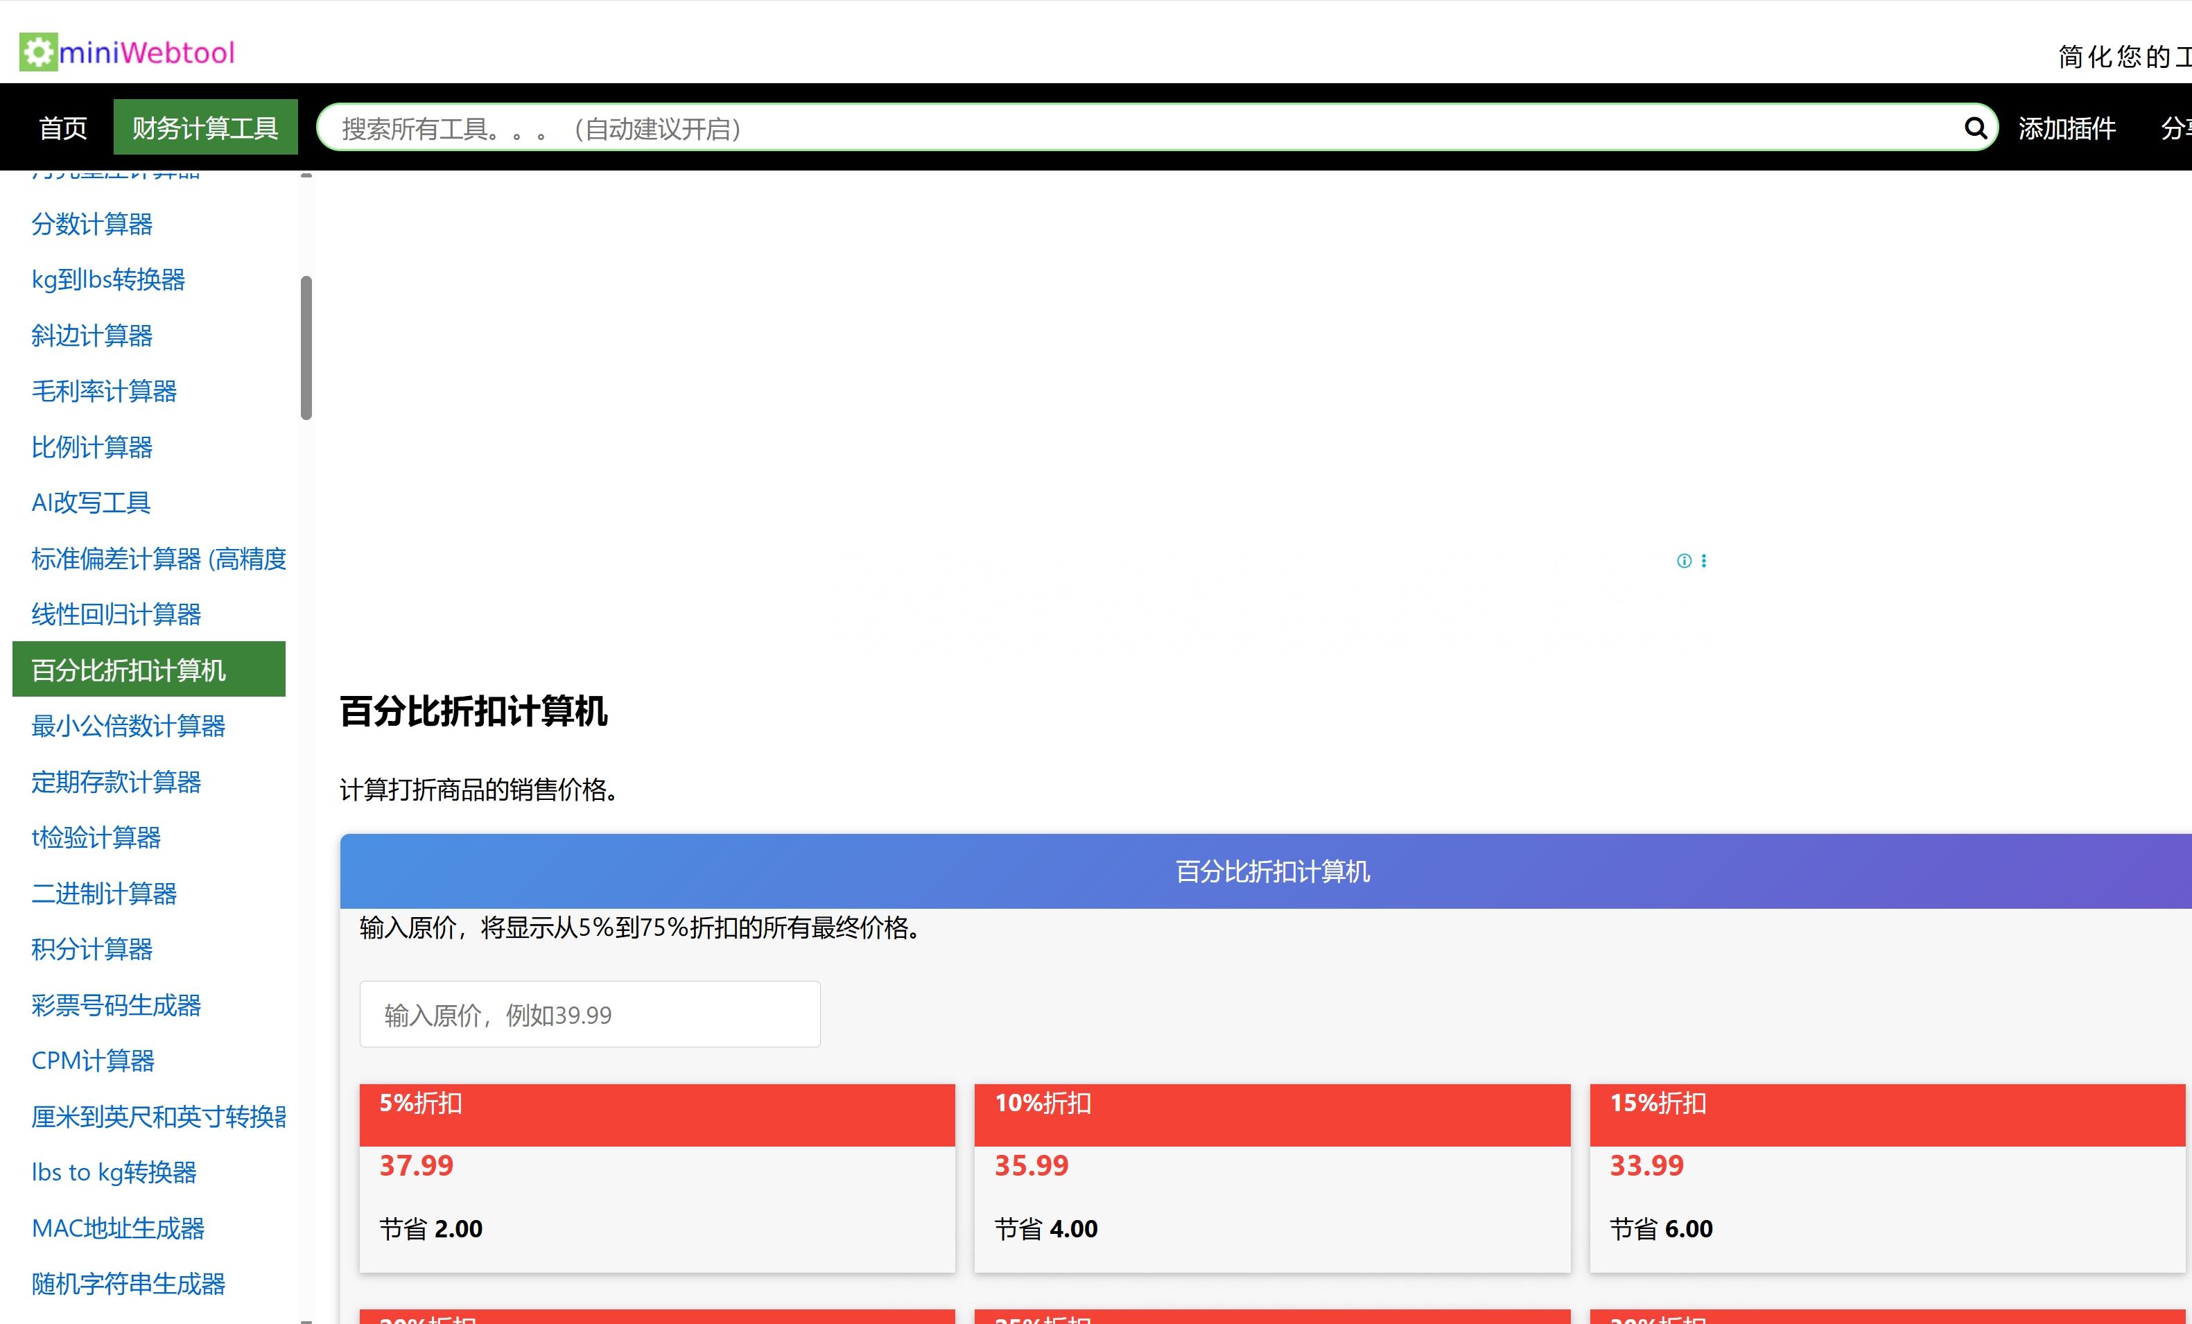Open the MAC地址生成器 tool
Viewport: 2192px width, 1324px height.
point(117,1229)
